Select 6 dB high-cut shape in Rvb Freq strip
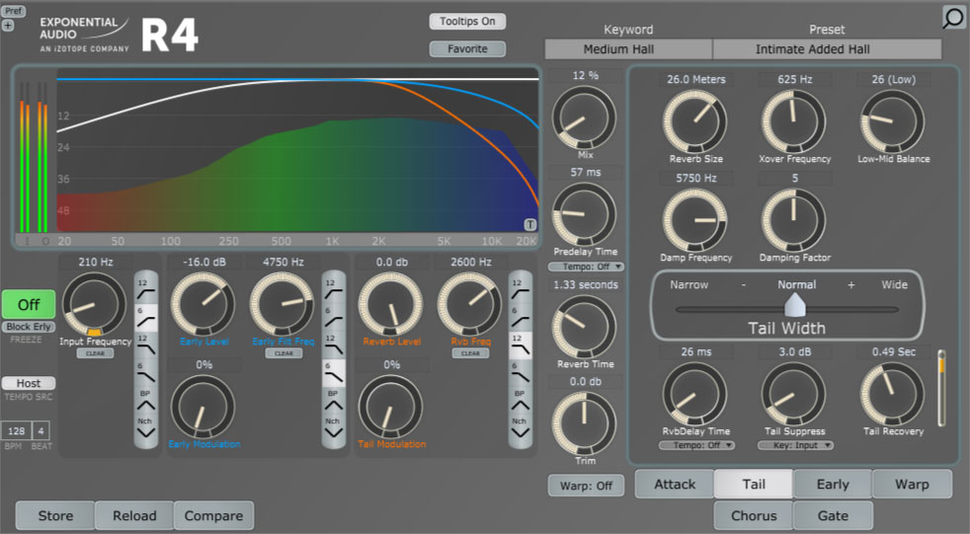 pyautogui.click(x=521, y=373)
